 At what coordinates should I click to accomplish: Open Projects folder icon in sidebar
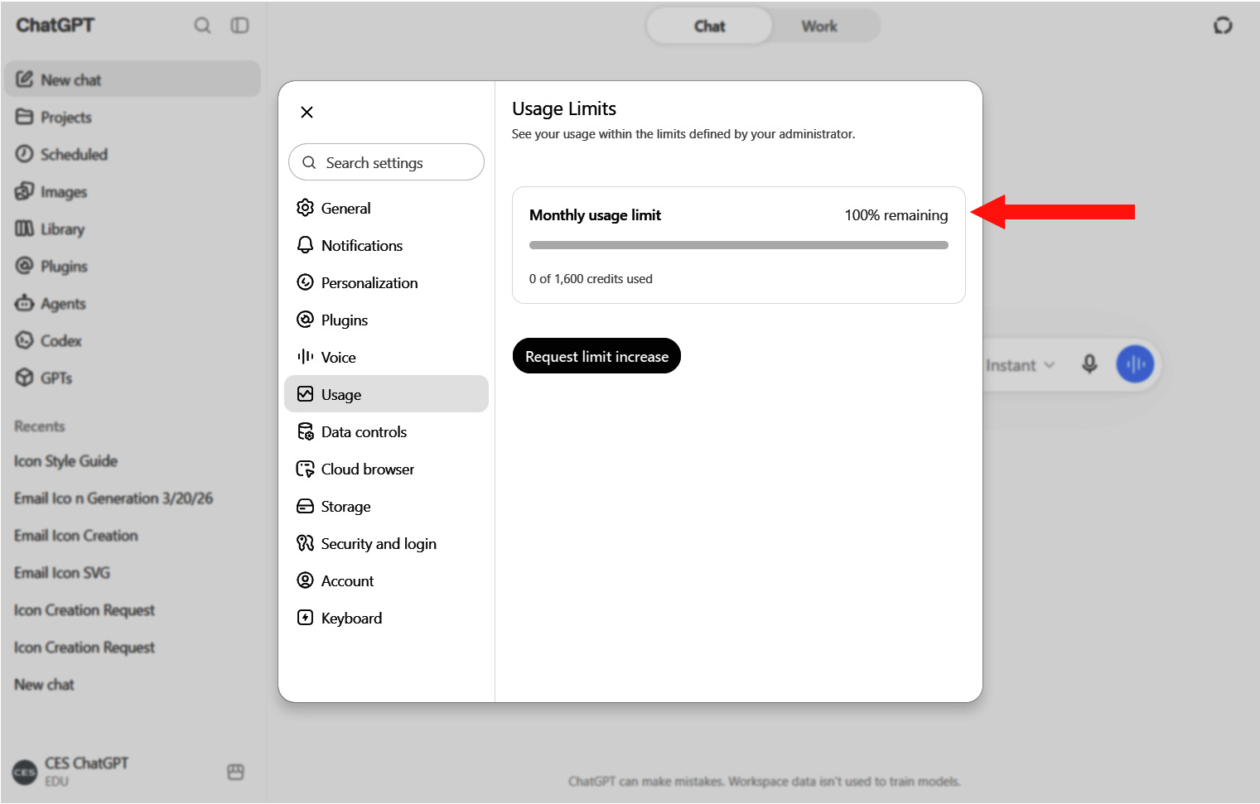(x=24, y=117)
